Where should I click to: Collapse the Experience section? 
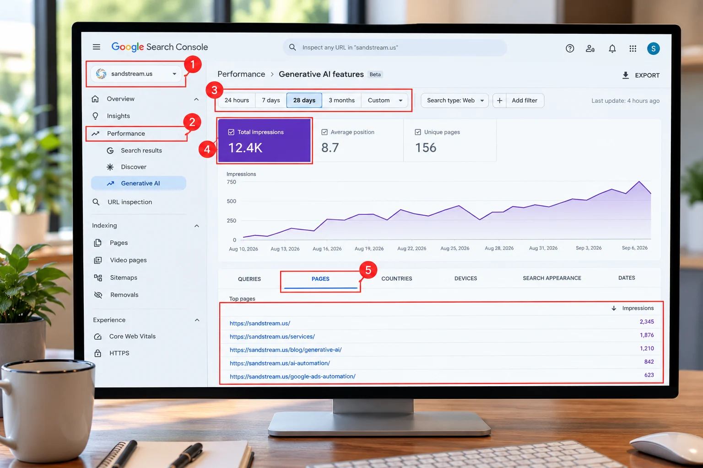click(197, 320)
